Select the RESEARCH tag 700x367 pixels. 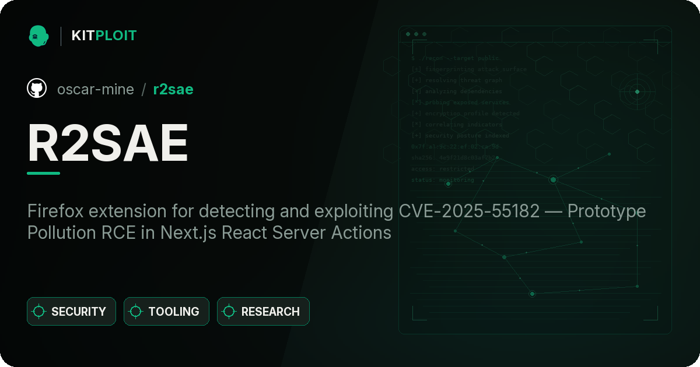point(263,312)
